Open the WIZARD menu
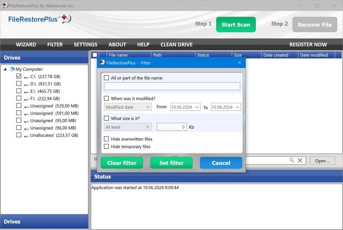 click(x=26, y=45)
